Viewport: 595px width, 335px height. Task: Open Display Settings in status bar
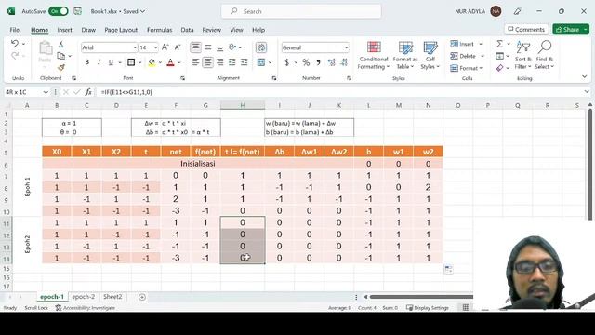428,308
